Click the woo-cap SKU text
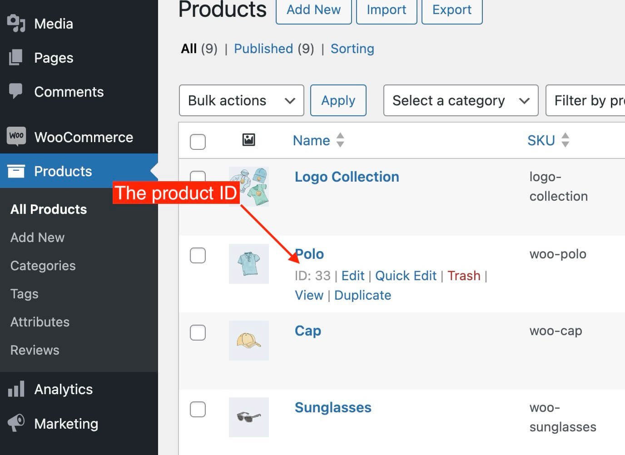The image size is (625, 455). click(x=556, y=331)
